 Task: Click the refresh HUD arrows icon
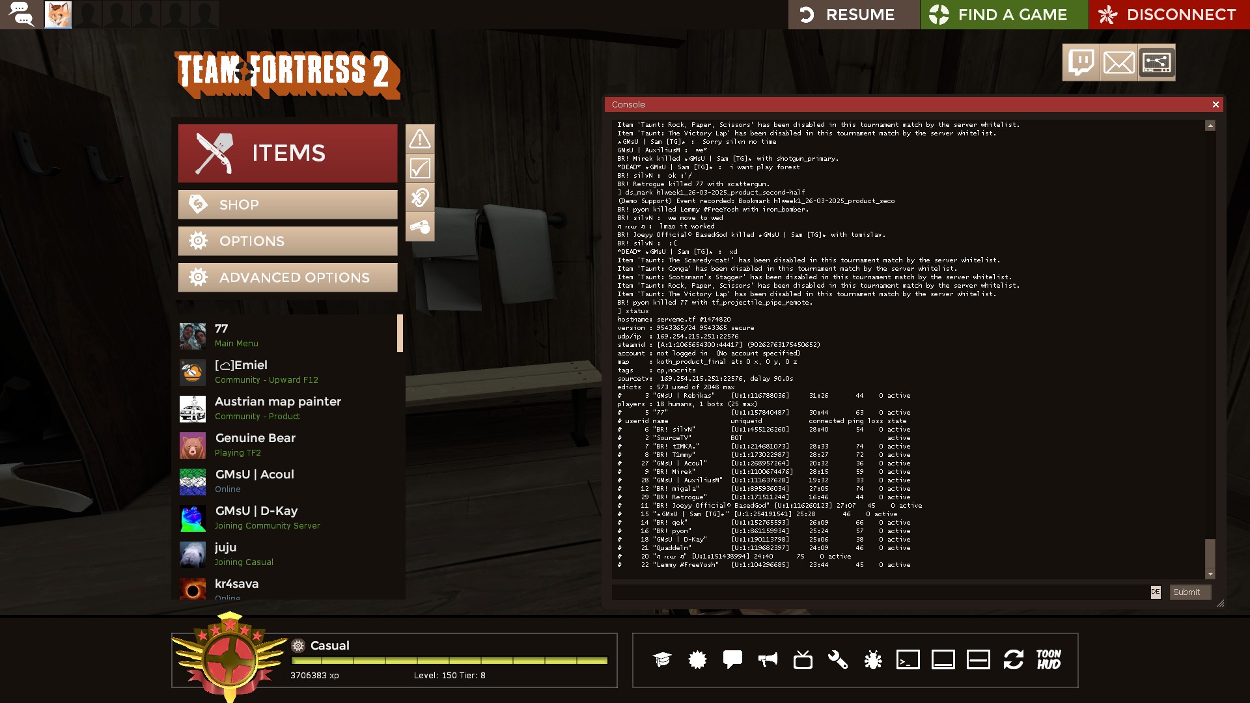[1014, 659]
